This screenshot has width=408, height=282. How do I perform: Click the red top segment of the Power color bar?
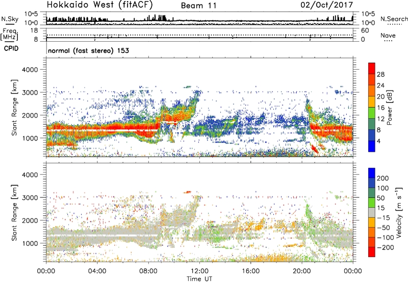372,69
